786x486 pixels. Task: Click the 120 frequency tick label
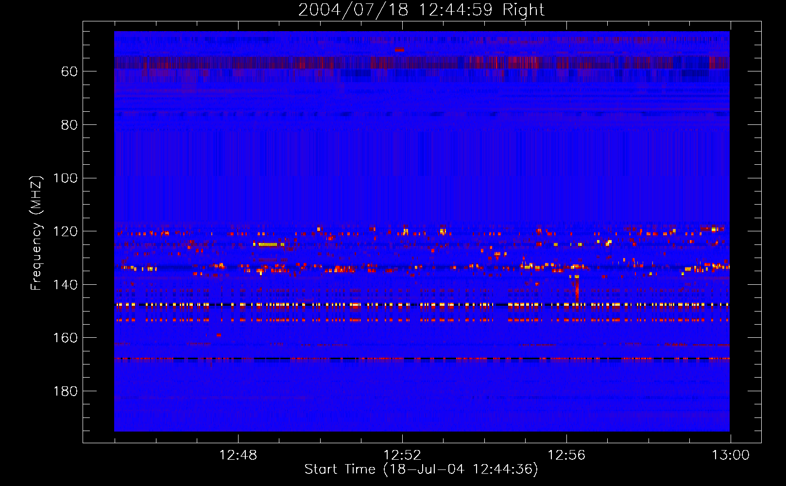[66, 231]
